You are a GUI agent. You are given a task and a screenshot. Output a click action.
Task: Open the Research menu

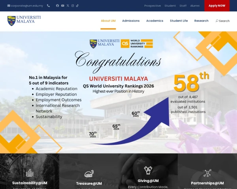pos(201,21)
